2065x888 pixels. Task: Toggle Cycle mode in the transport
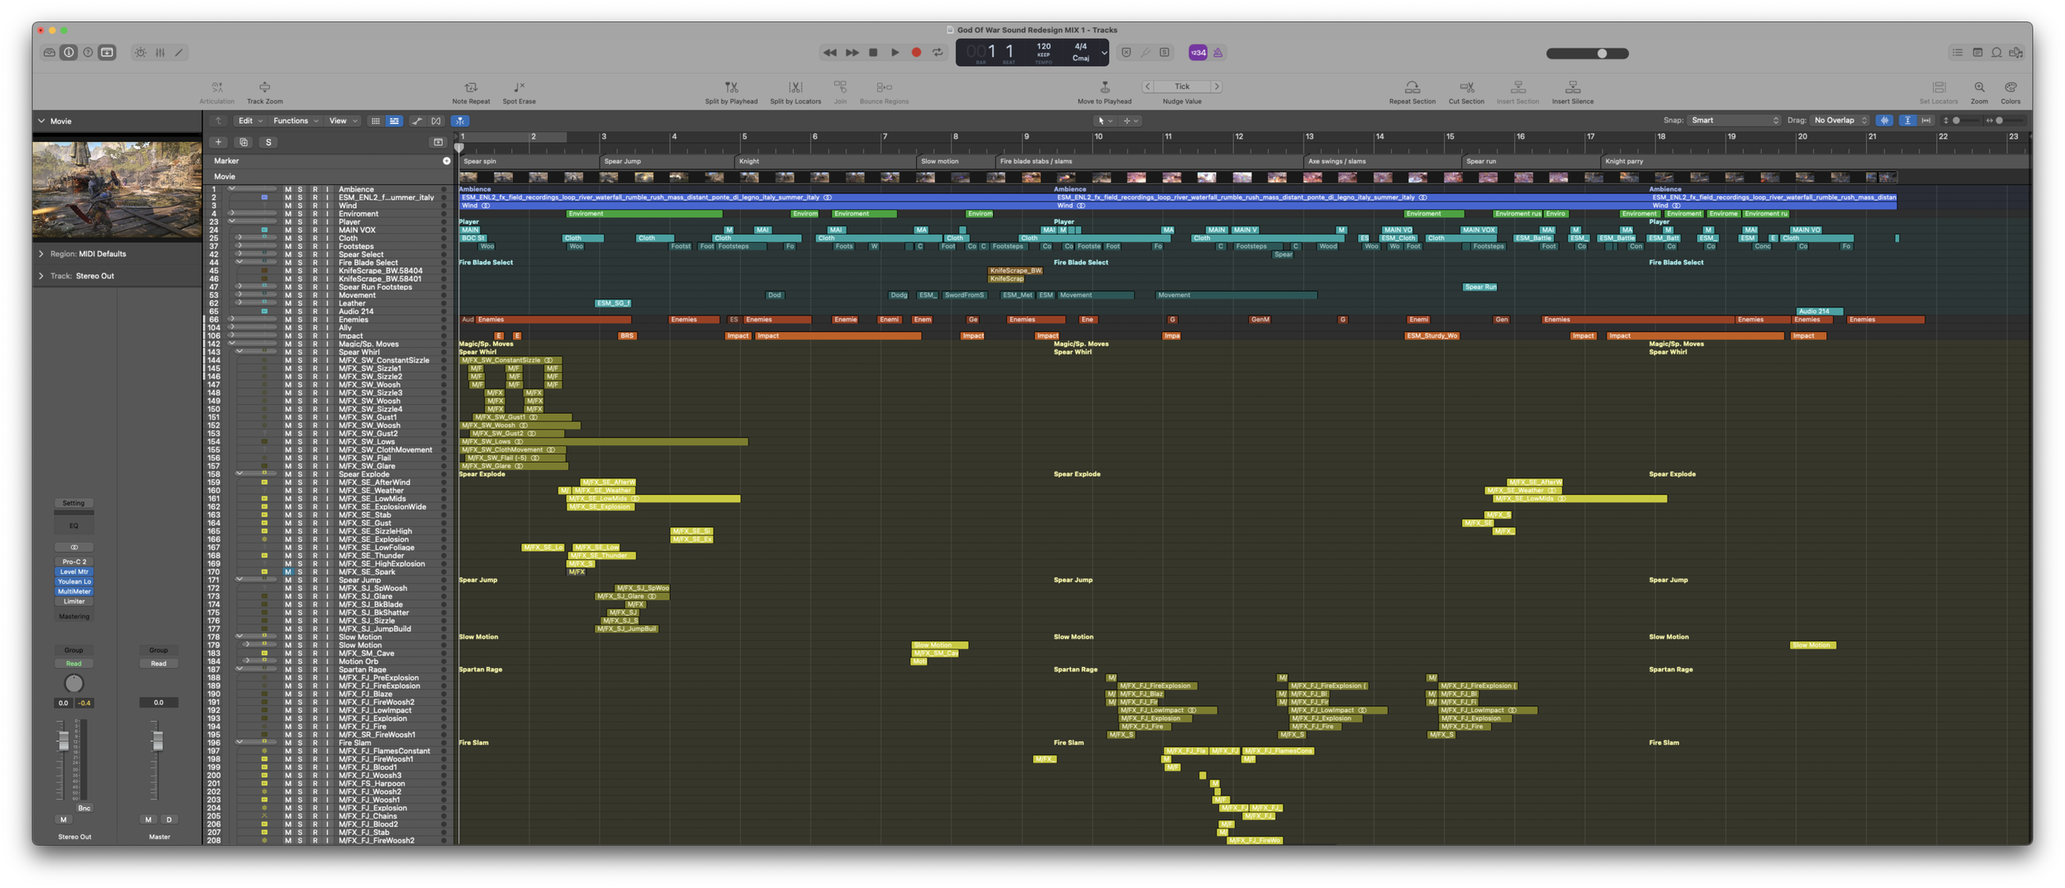point(938,53)
